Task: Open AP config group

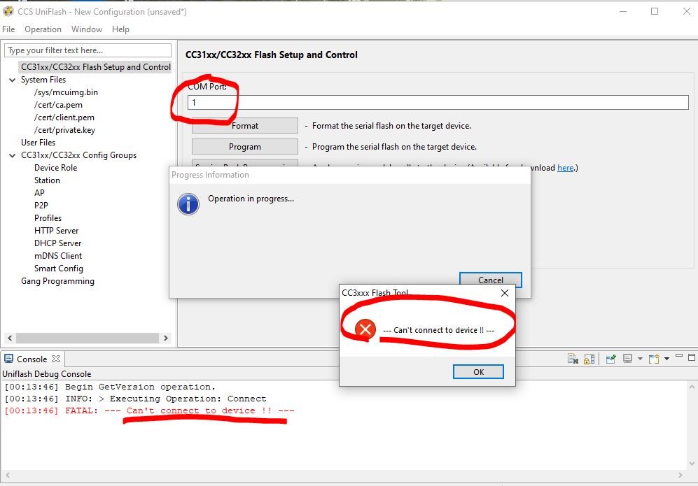Action: pos(39,192)
